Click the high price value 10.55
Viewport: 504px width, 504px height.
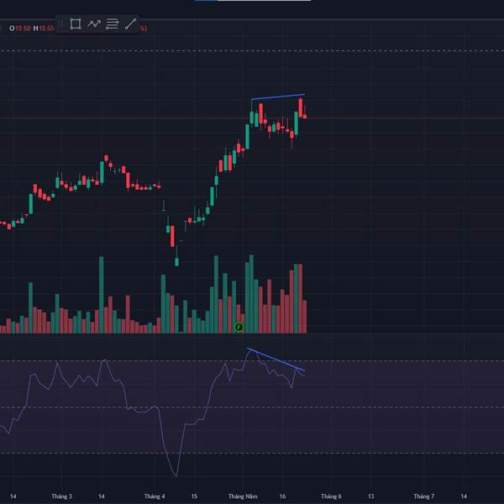(46, 29)
